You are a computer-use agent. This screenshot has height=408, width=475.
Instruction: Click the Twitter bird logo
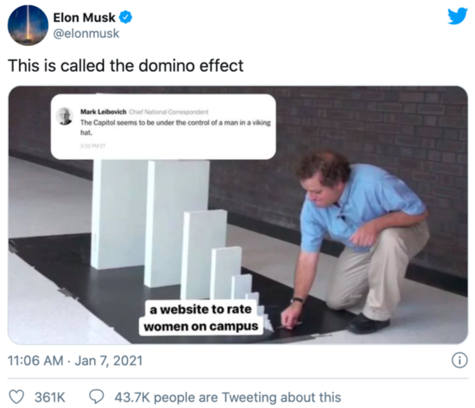click(x=458, y=16)
